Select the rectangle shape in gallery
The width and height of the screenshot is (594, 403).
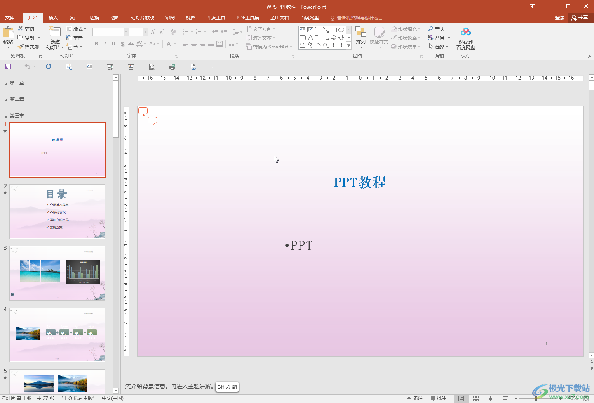pos(334,29)
